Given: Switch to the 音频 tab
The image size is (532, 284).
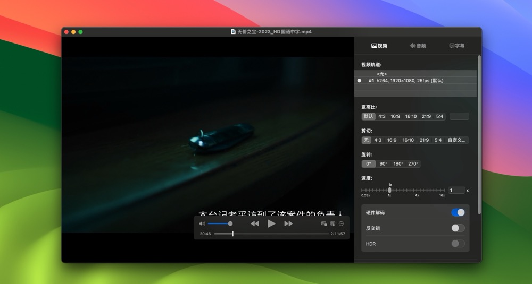Looking at the screenshot, I should pyautogui.click(x=418, y=46).
